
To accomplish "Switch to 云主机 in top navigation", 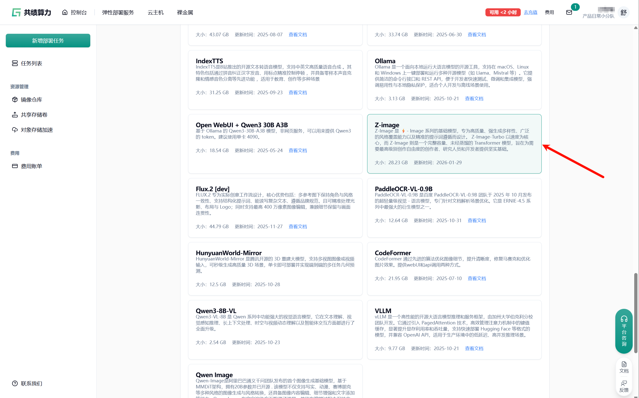I will tap(156, 12).
